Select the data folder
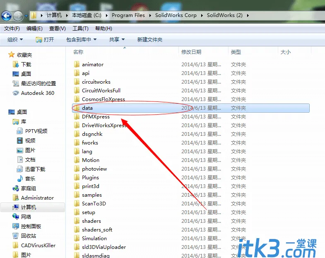 coord(191,108)
